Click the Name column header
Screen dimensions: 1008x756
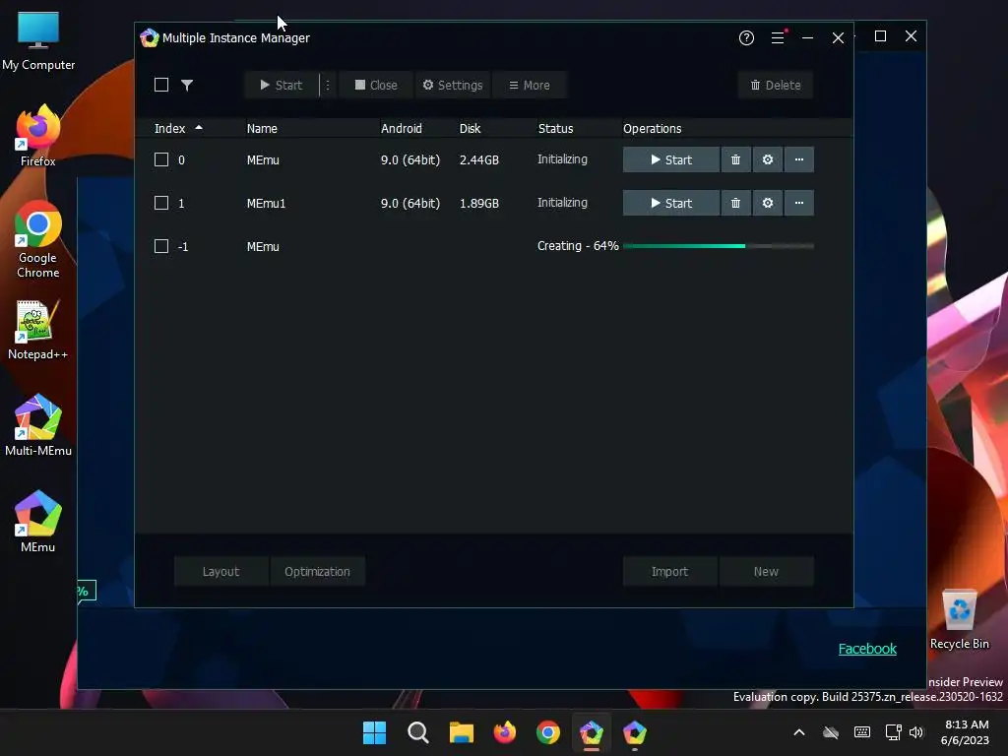(262, 129)
